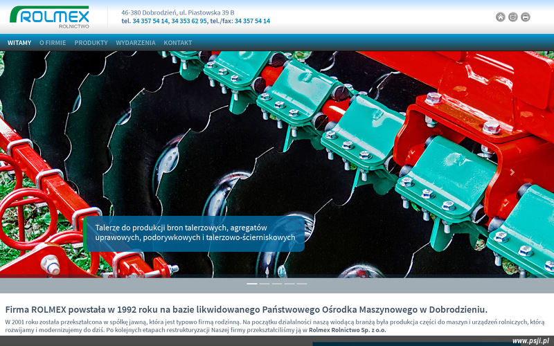The width and height of the screenshot is (554, 346).
Task: Jump to the fourth slide indicator
Action: [x=289, y=284]
